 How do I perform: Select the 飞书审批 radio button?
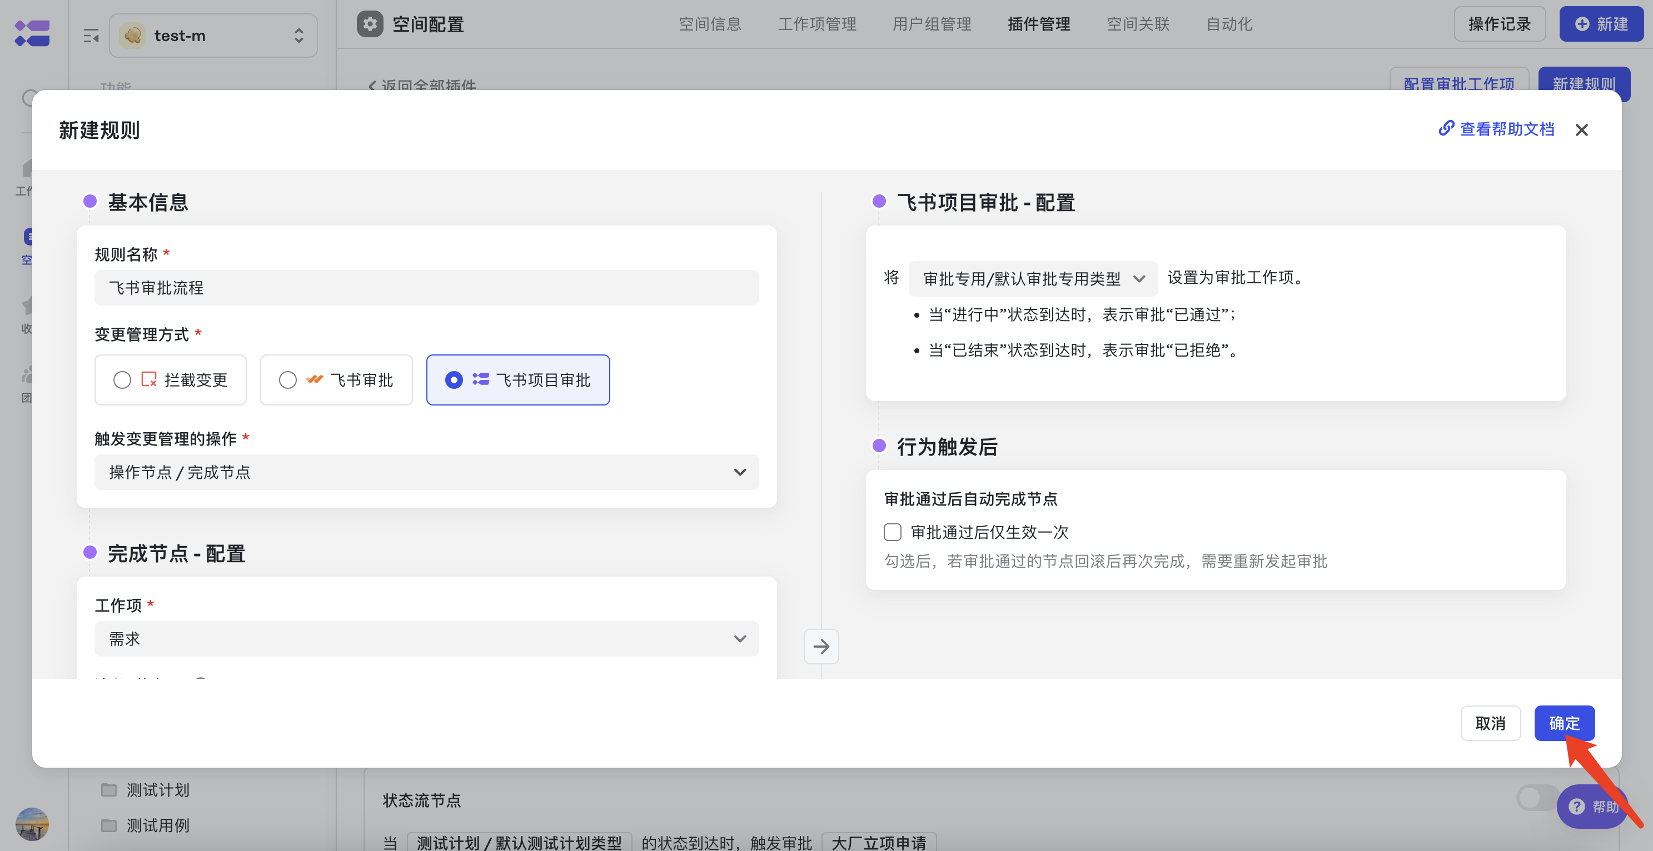[287, 381]
